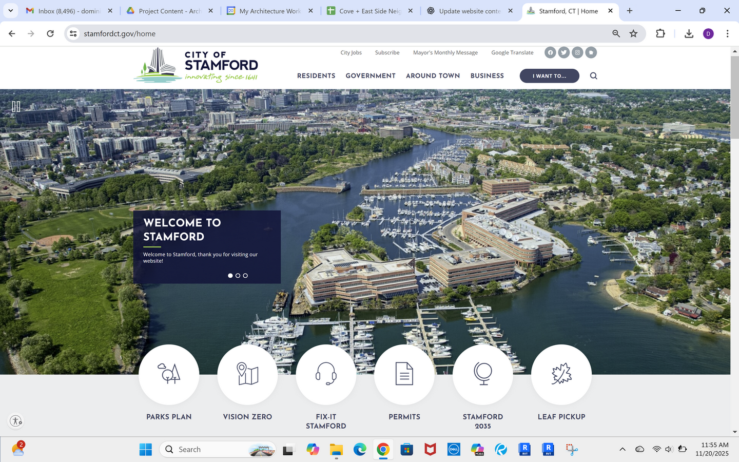Open Mayor's Monthly Message link
This screenshot has width=739, height=462.
click(445, 53)
